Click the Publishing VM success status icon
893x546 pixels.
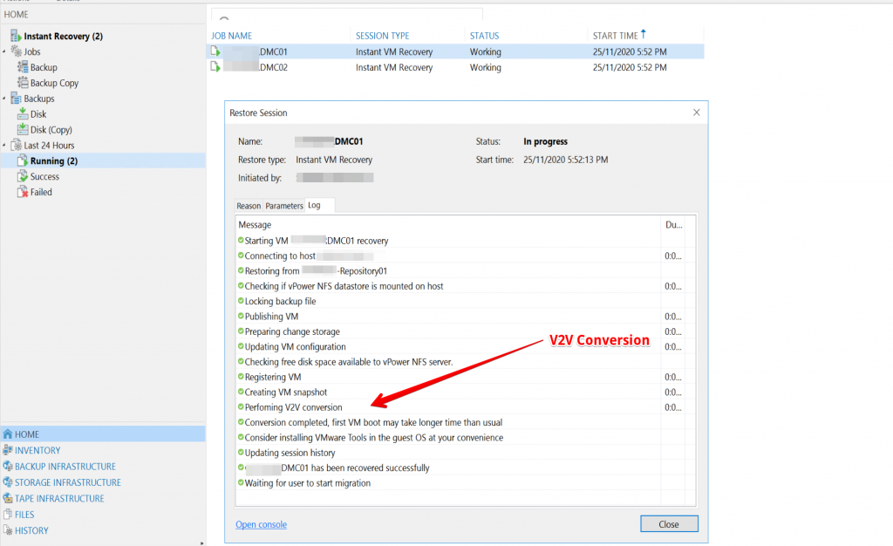241,316
